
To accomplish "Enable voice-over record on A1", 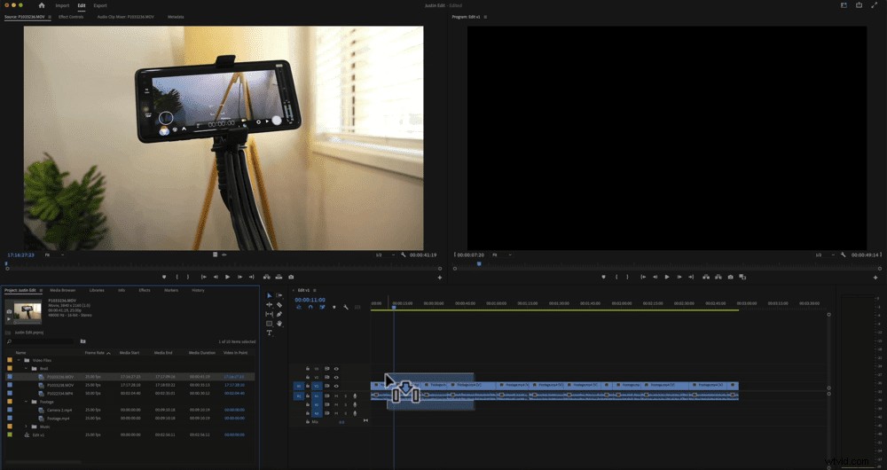I will pos(355,396).
